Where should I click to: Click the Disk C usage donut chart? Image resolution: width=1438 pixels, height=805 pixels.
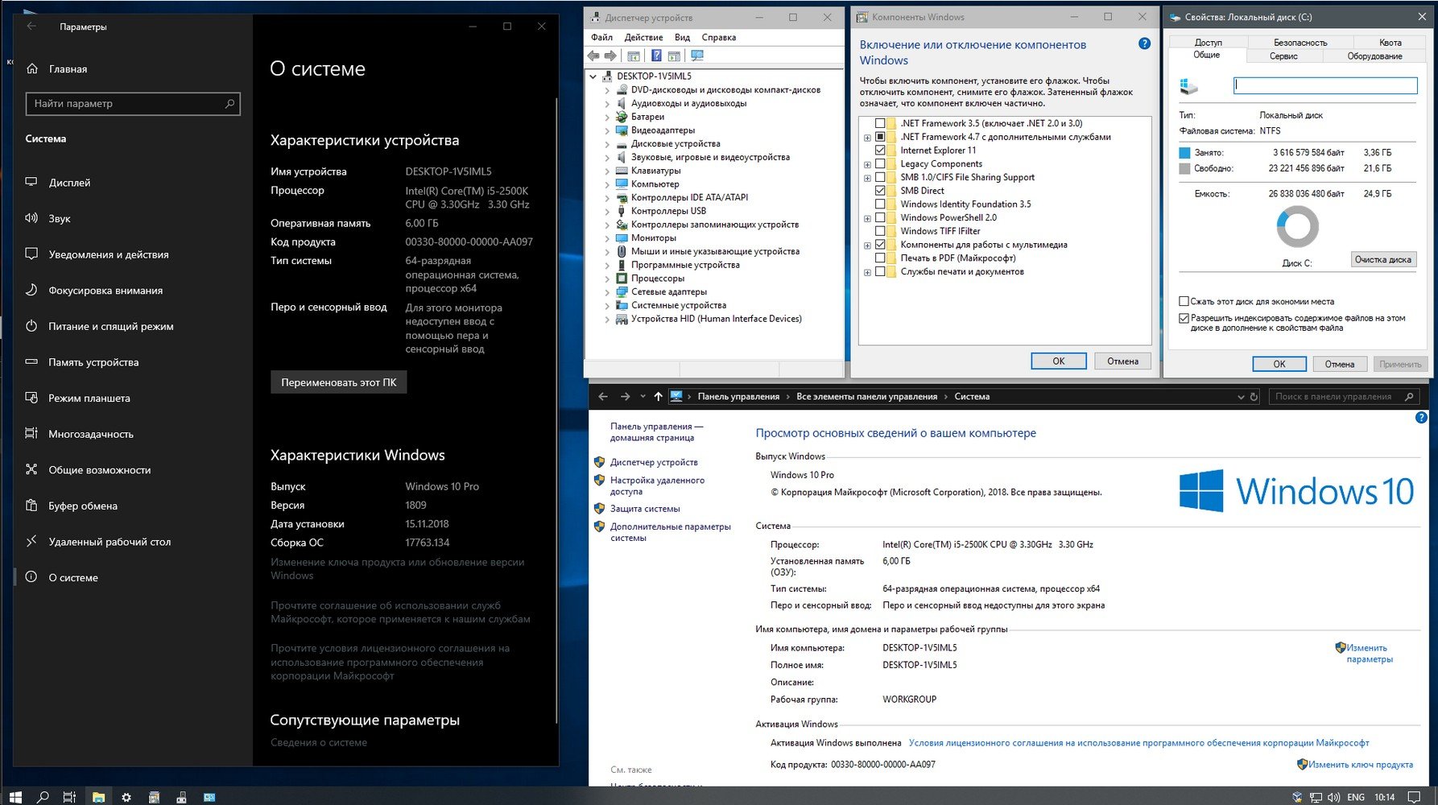click(x=1297, y=226)
